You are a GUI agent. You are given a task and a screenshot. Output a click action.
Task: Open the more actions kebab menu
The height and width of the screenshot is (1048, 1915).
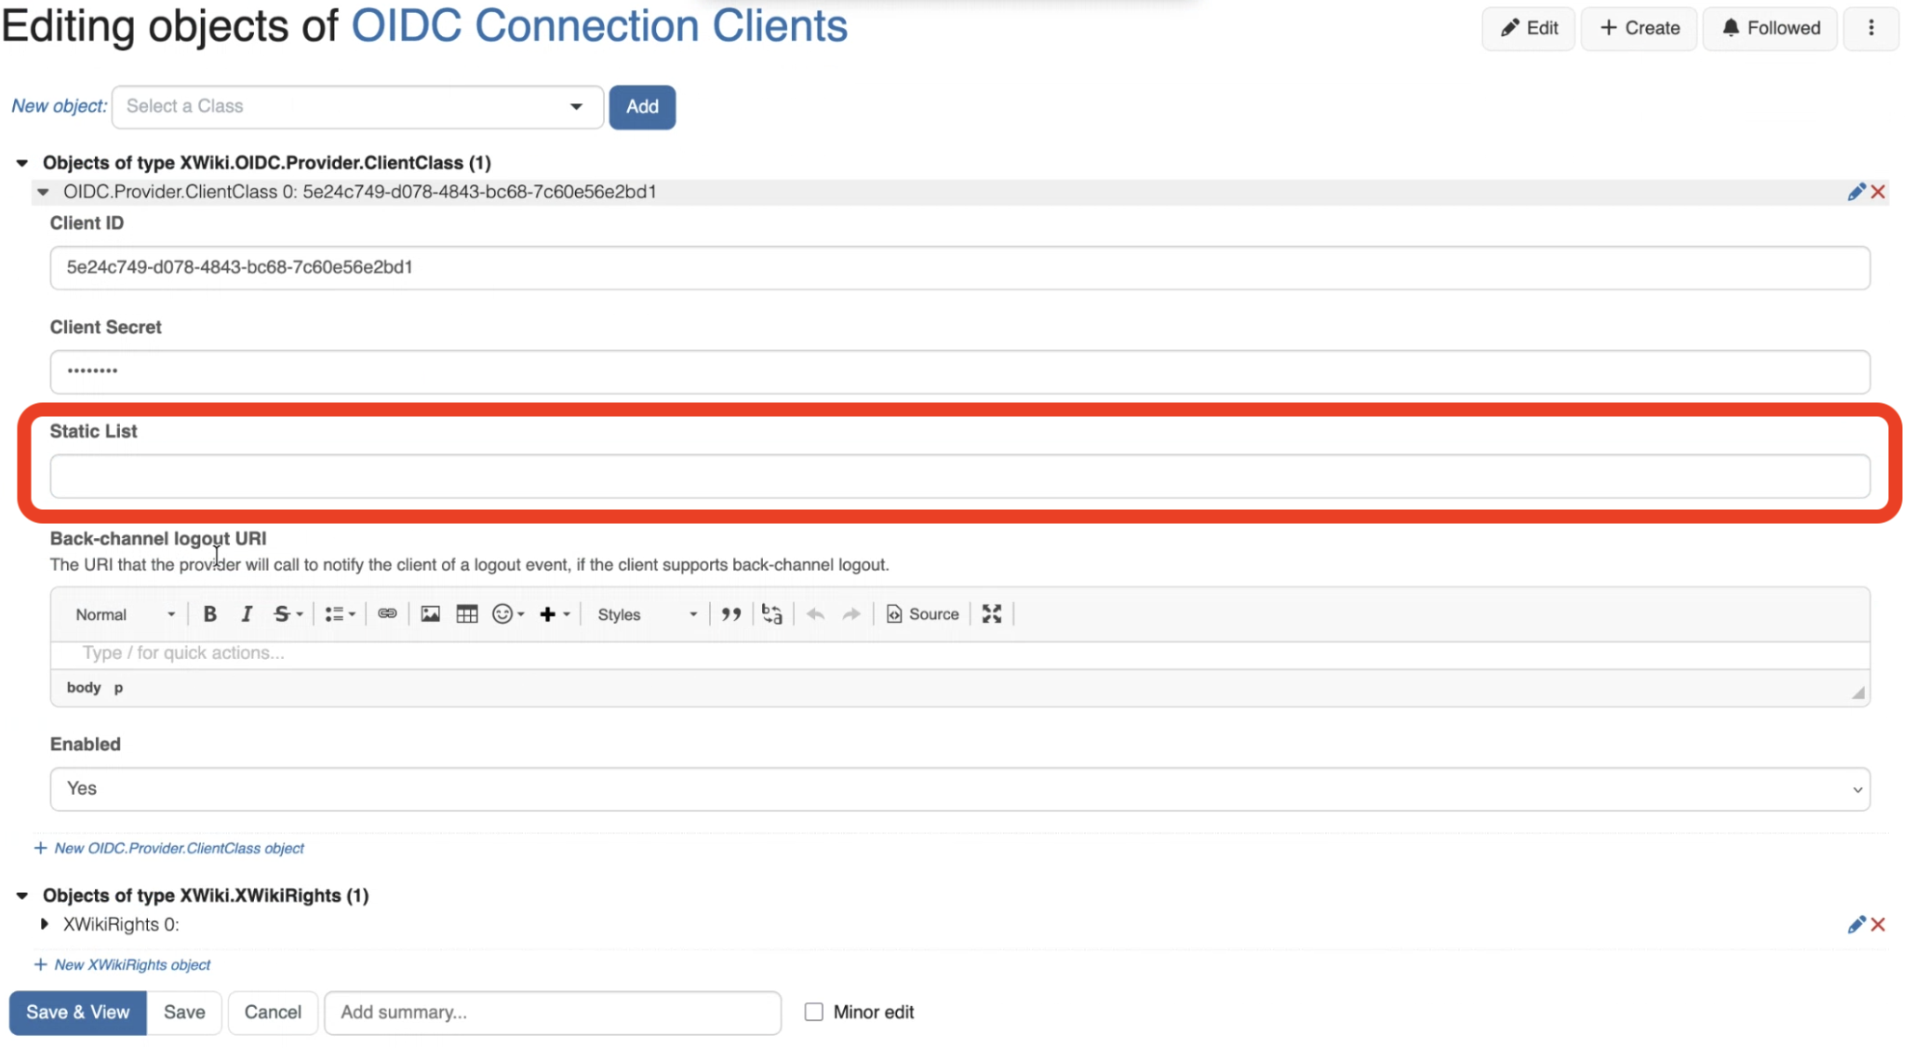pyautogui.click(x=1871, y=28)
